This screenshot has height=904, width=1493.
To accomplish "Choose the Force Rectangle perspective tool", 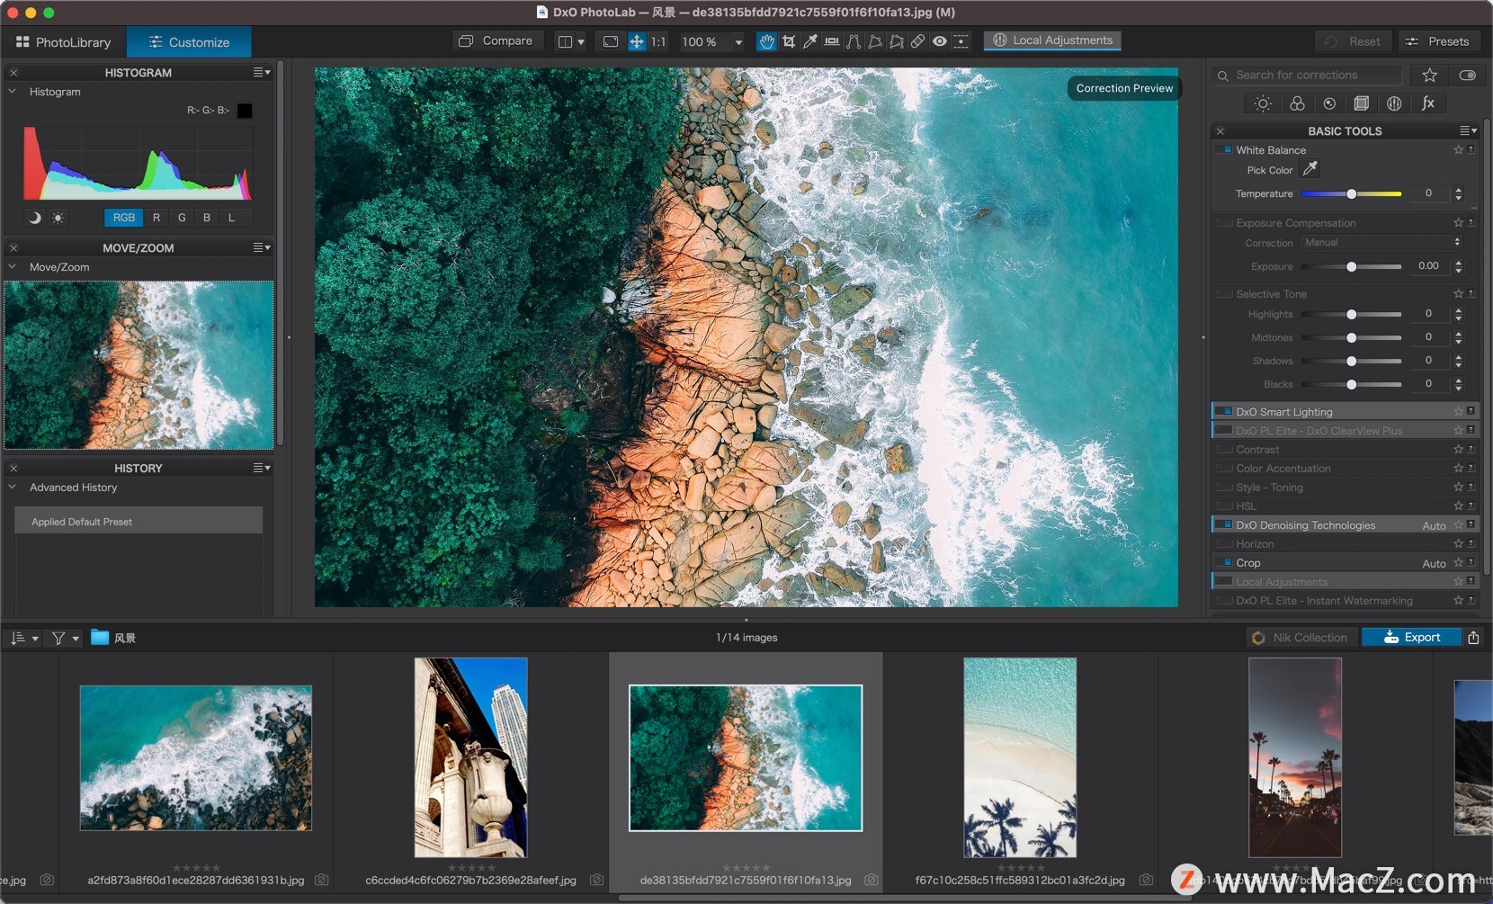I will click(x=874, y=41).
